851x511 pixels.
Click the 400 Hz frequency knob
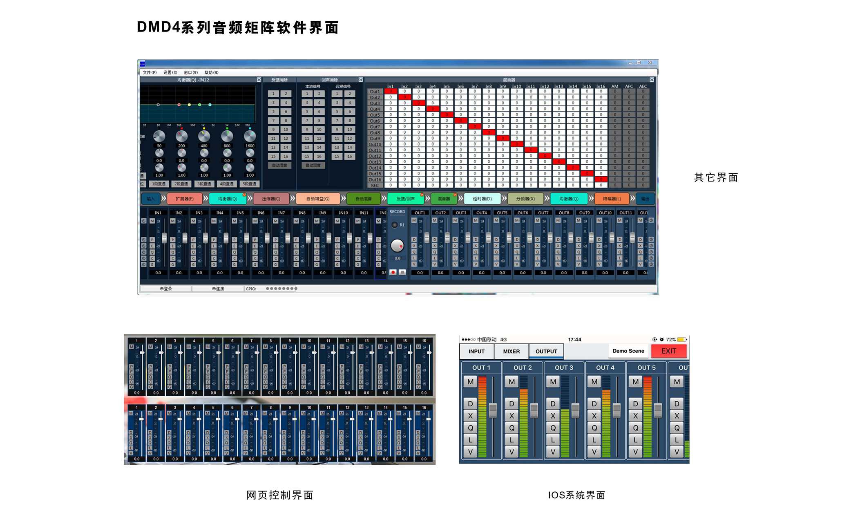click(x=204, y=136)
